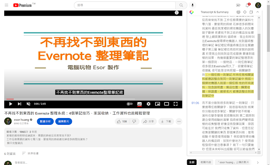Like the video with 138 likes
This screenshot has height=165, width=270.
pos(122,121)
